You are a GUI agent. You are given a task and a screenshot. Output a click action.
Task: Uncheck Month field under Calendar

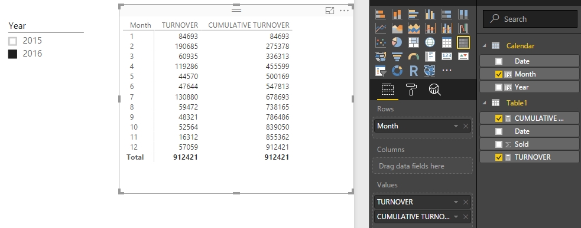coord(499,74)
